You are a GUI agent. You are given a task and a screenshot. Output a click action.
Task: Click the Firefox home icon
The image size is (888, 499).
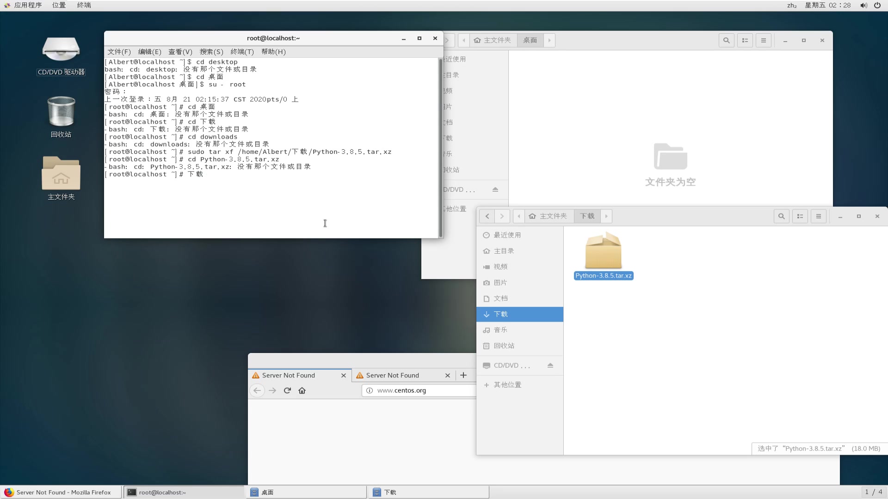coord(302,390)
